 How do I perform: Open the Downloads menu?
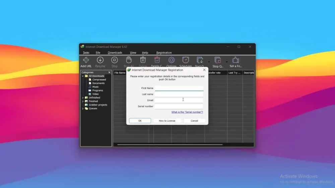coord(115,53)
